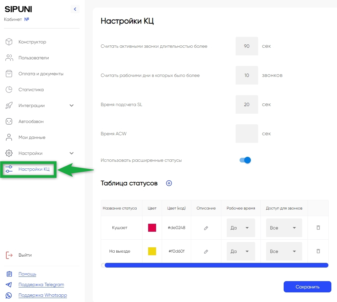Image resolution: width=337 pixels, height=302 pixels.
Task: Open Пользователи menu item
Action: [x=34, y=58]
